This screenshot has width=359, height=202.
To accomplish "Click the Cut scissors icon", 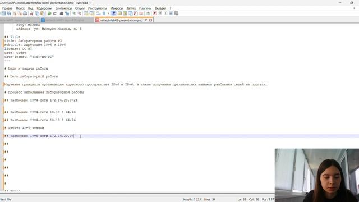I will [x=31, y=13].
